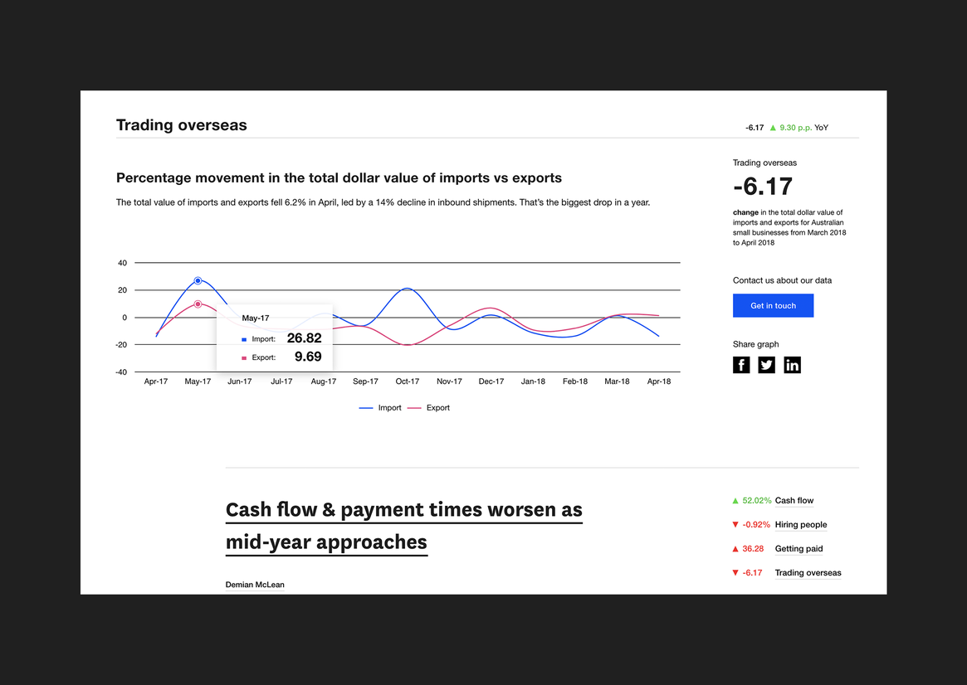Click the red down arrow beside -0.92%
This screenshot has width=967, height=685.
[x=735, y=525]
